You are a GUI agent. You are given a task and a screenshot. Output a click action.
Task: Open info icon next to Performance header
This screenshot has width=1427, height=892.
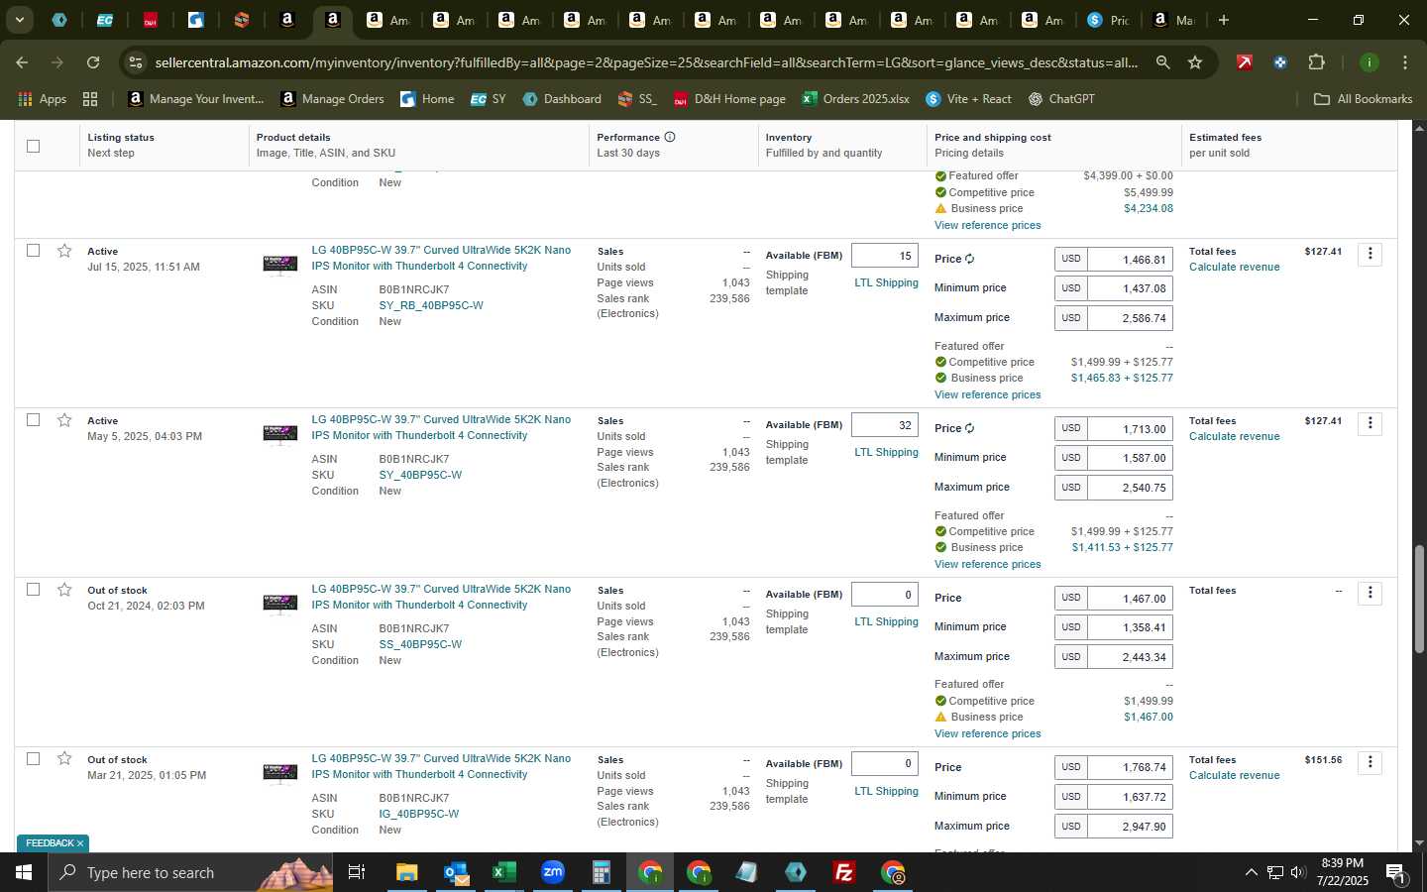tap(670, 137)
